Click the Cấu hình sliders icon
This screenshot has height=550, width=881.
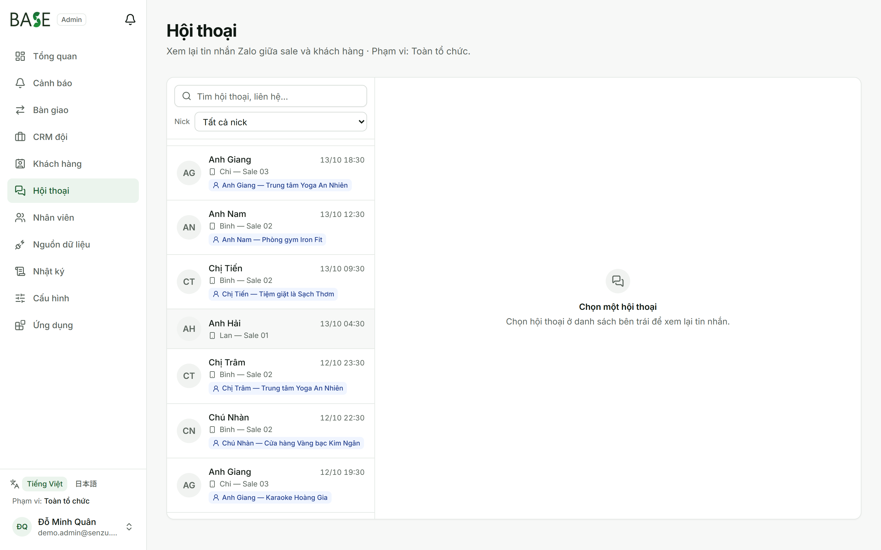point(20,298)
